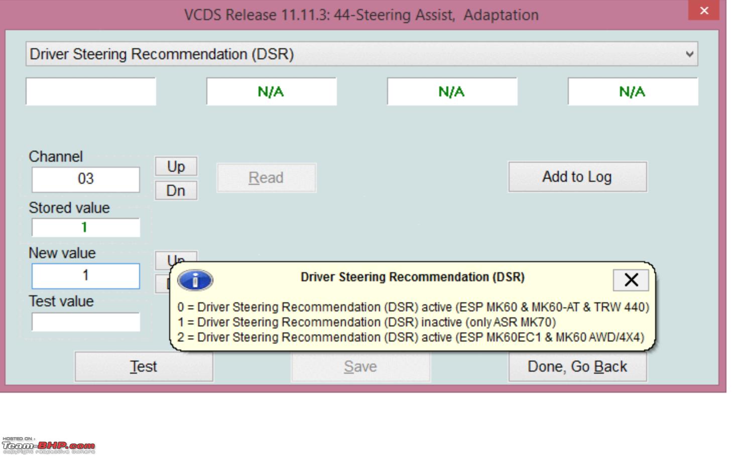Click the '1 = ... inactive (only ASR MK70)' line
The width and height of the screenshot is (739, 456).
click(x=366, y=322)
